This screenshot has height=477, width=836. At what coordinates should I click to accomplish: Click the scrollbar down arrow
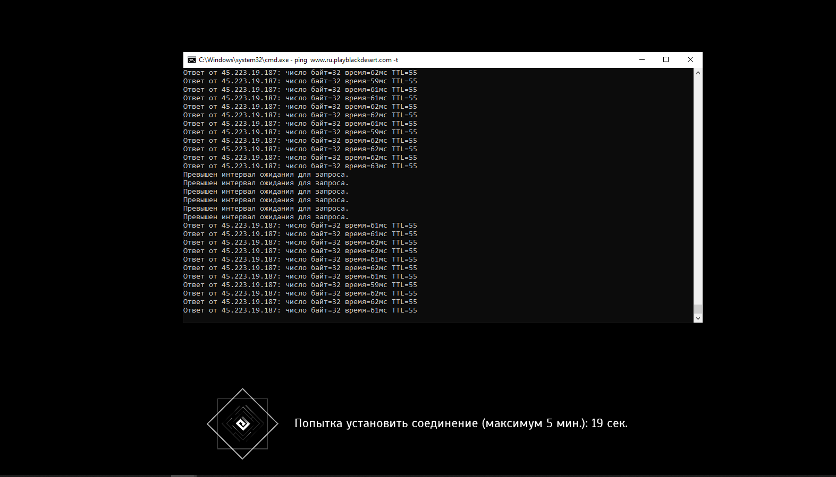coord(698,318)
